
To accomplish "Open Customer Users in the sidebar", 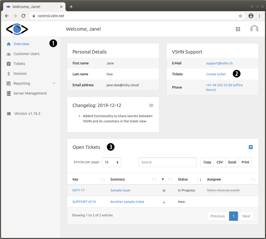I will pyautogui.click(x=26, y=54).
